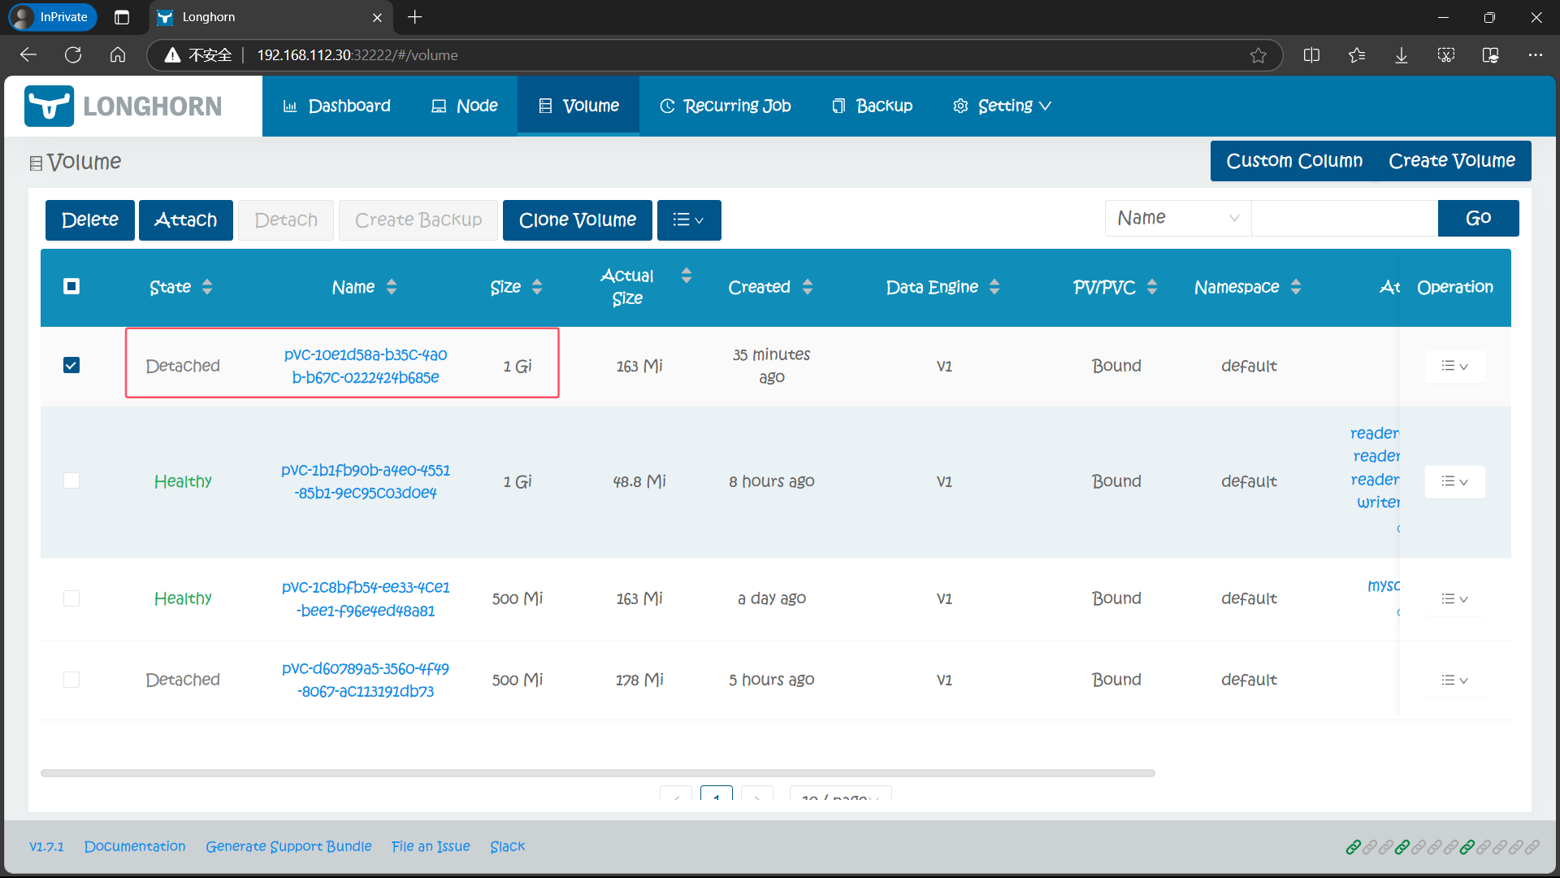Select the pvc-d60789a5 volume checkbox
The image size is (1560, 878).
coord(71,680)
